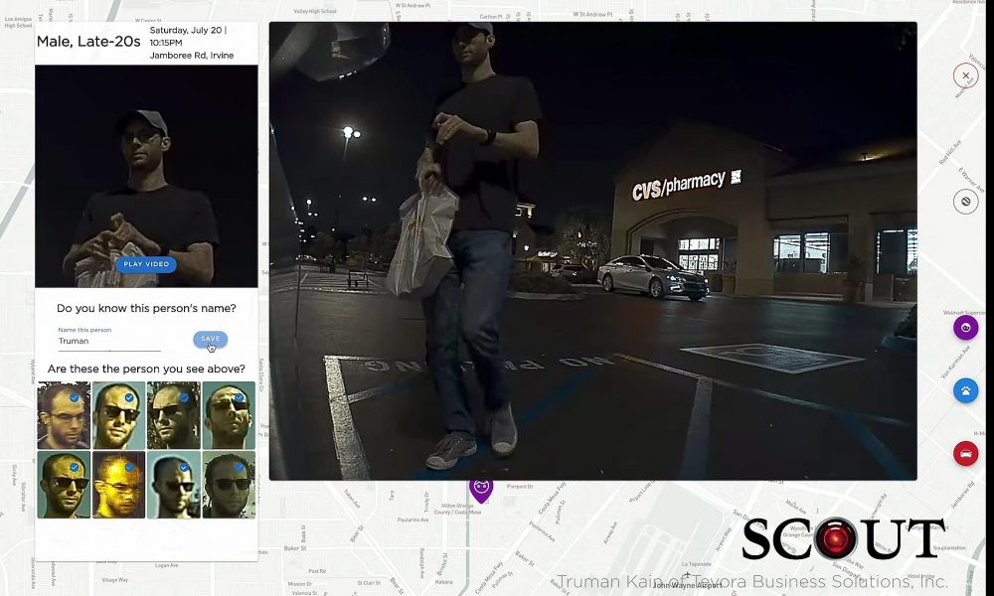This screenshot has width=994, height=596.
Task: Click the Village Way map label
Action: [x=114, y=579]
